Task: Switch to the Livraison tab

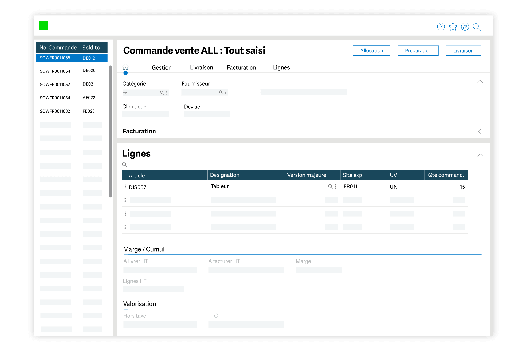Action: tap(201, 68)
